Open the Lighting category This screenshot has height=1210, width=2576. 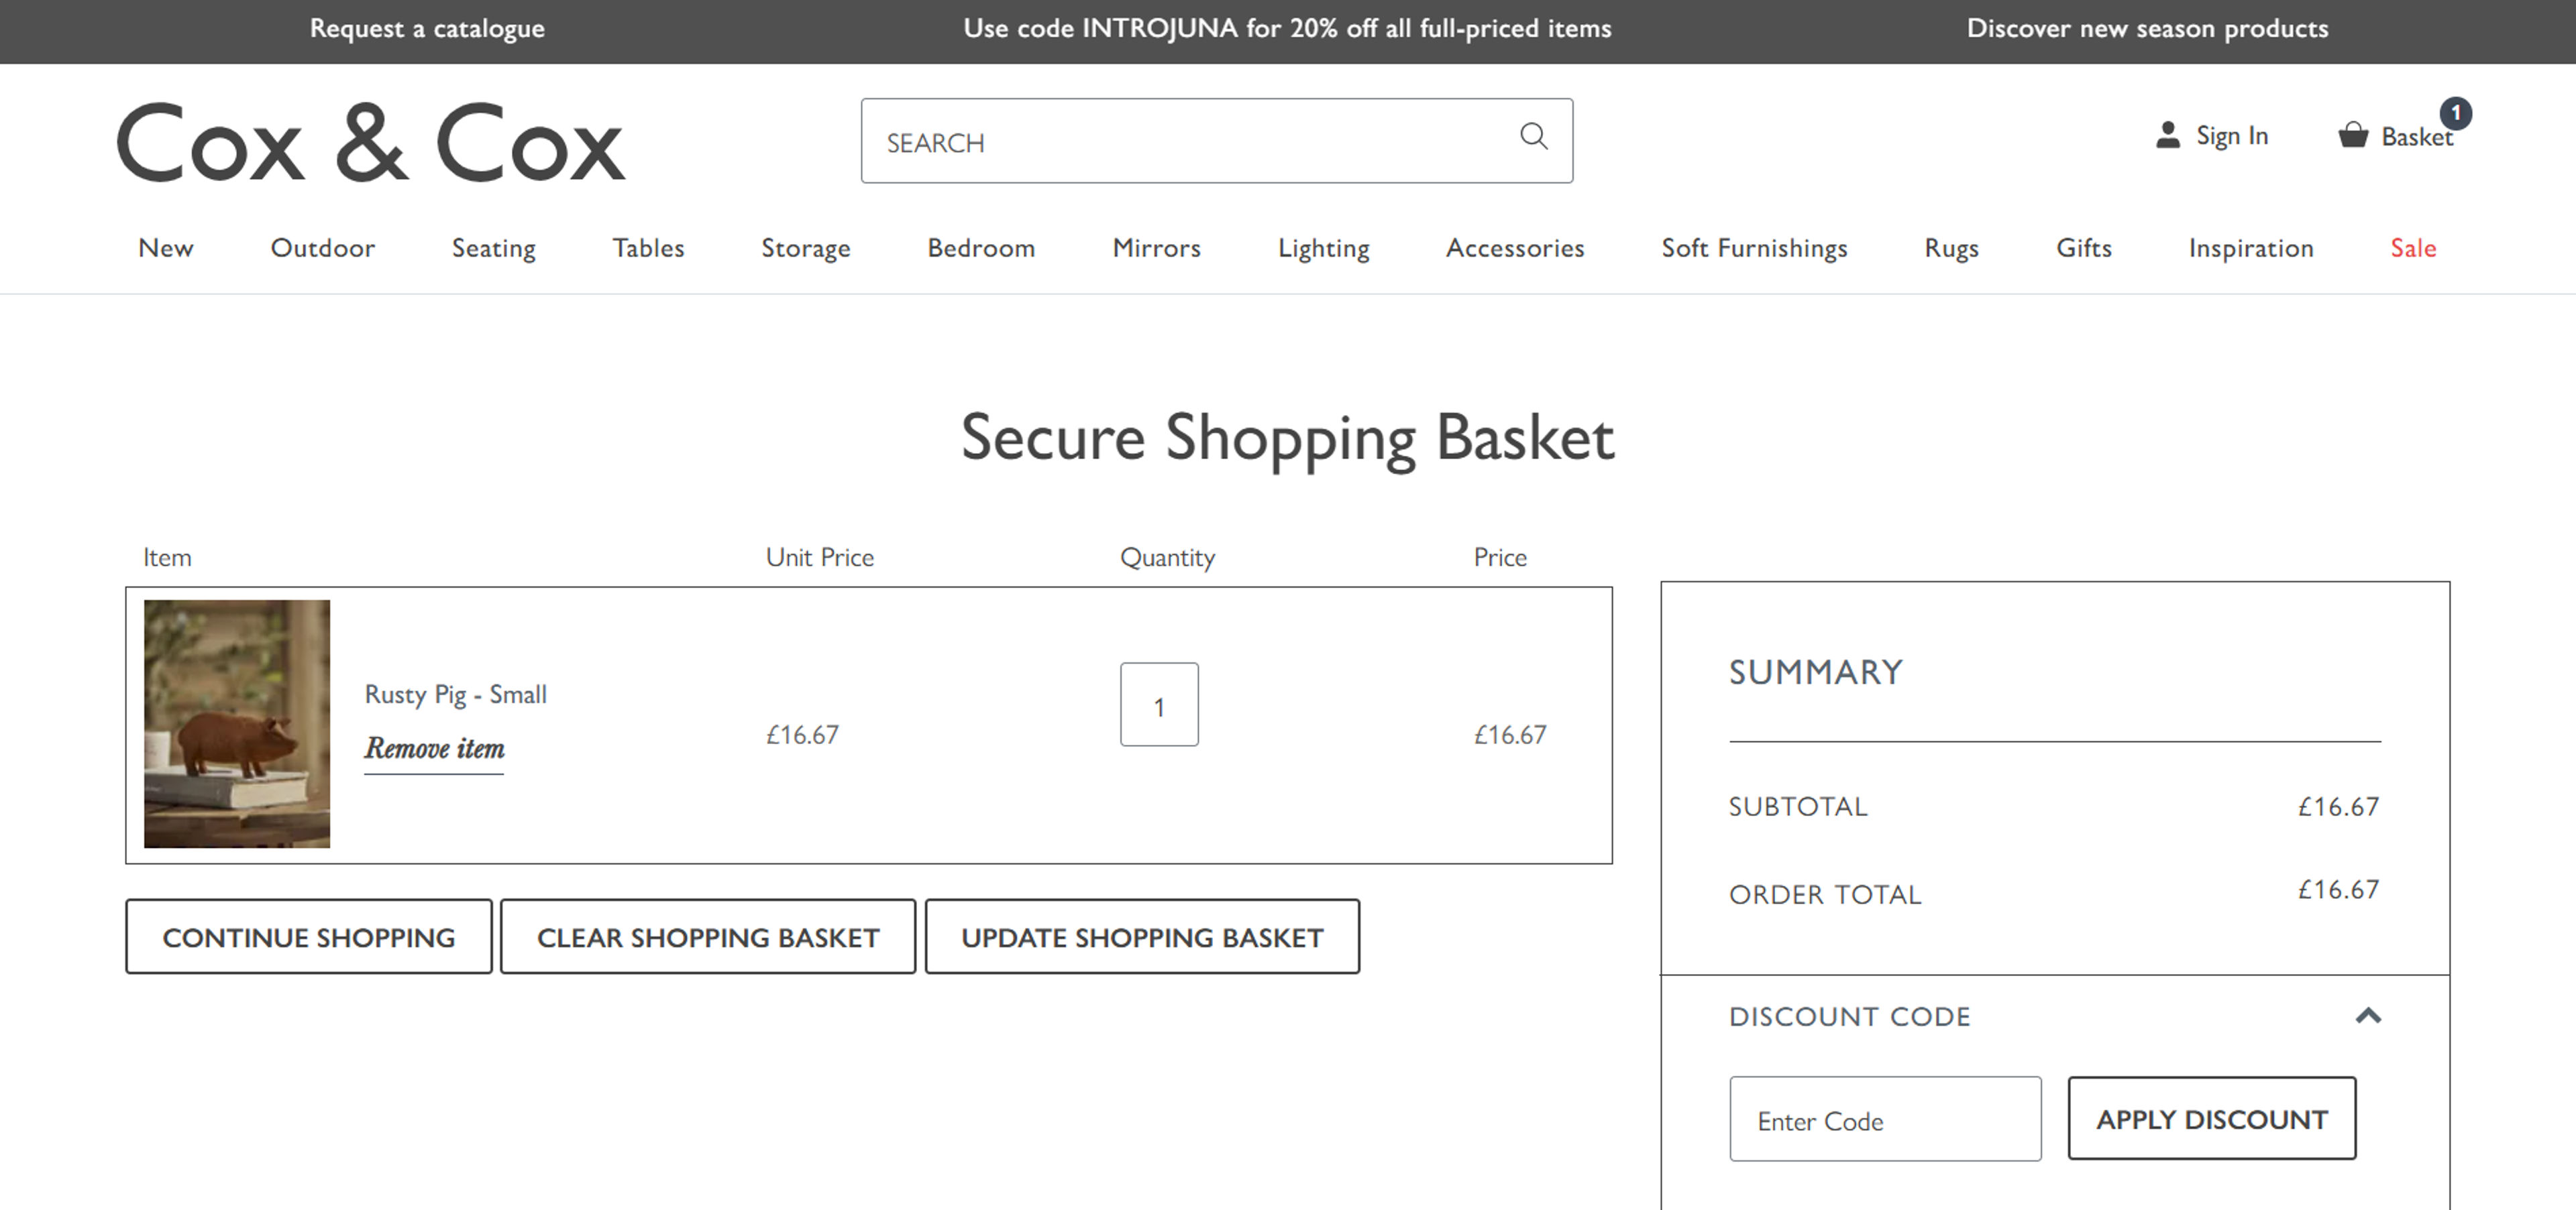(1323, 249)
